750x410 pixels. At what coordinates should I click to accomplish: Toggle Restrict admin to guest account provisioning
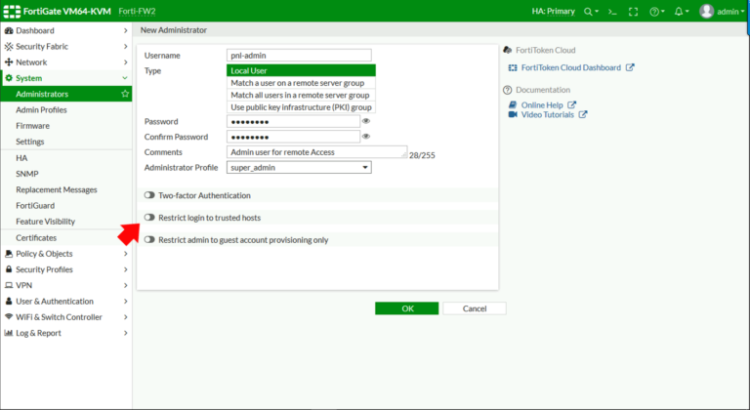coord(149,240)
